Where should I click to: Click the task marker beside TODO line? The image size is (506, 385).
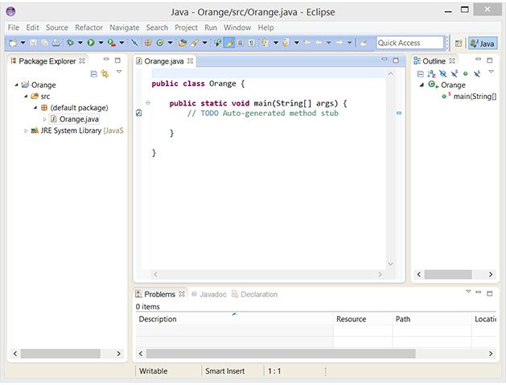(x=138, y=113)
